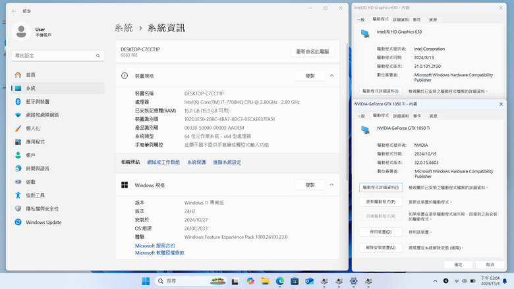Copy Windows specifications with 複製 button
Screen dimensions: 514x289
point(310,185)
